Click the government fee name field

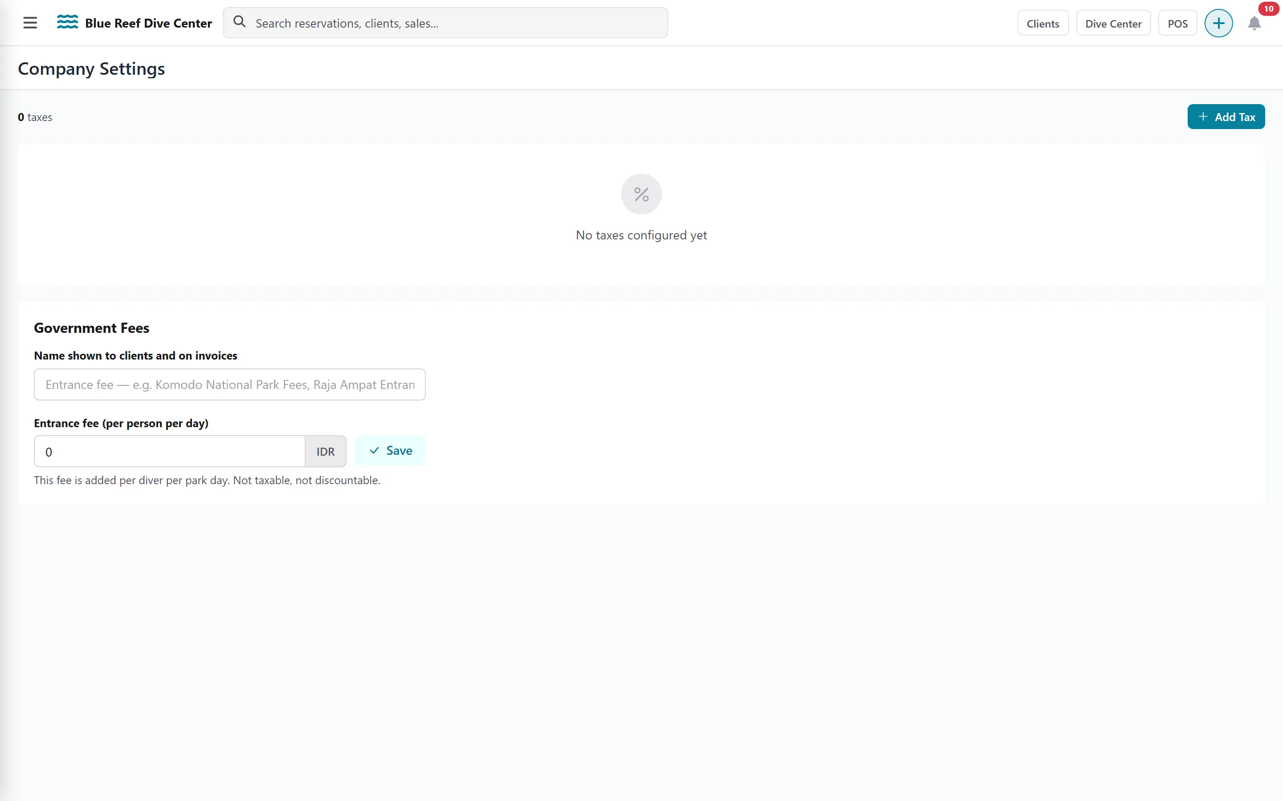click(x=229, y=384)
